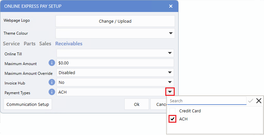
Task: Expand the Invoice Hub dropdown
Action: point(170,82)
